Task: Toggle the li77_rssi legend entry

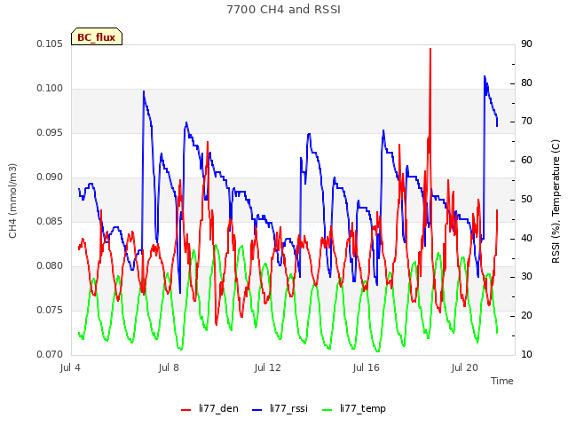Action: [x=280, y=408]
